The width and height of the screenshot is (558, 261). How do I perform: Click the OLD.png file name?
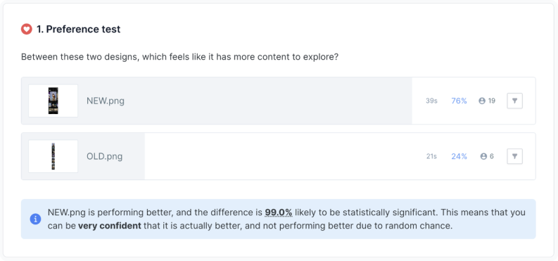[105, 156]
